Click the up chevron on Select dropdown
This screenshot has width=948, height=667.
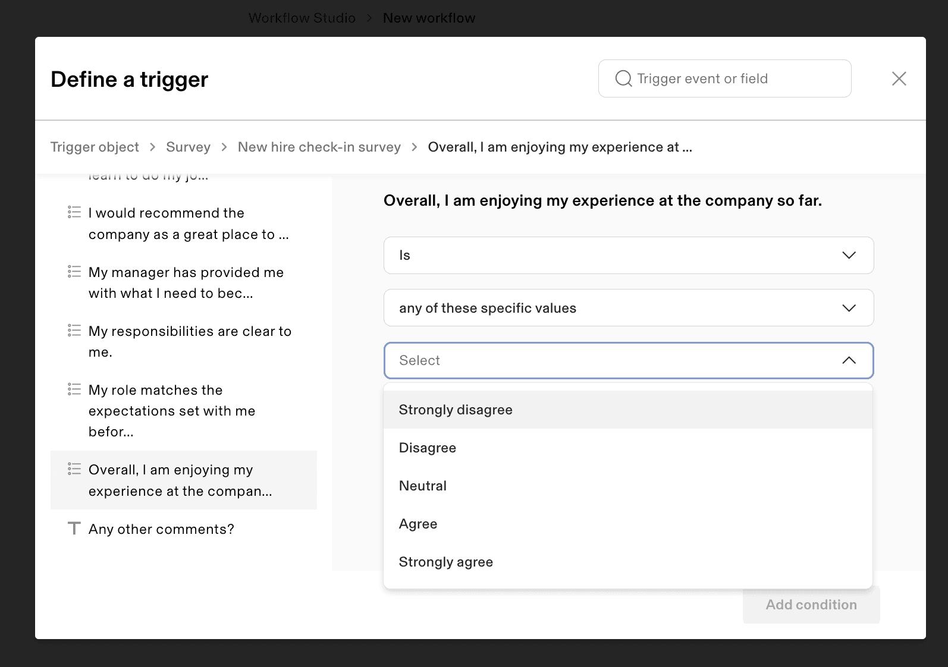point(849,360)
